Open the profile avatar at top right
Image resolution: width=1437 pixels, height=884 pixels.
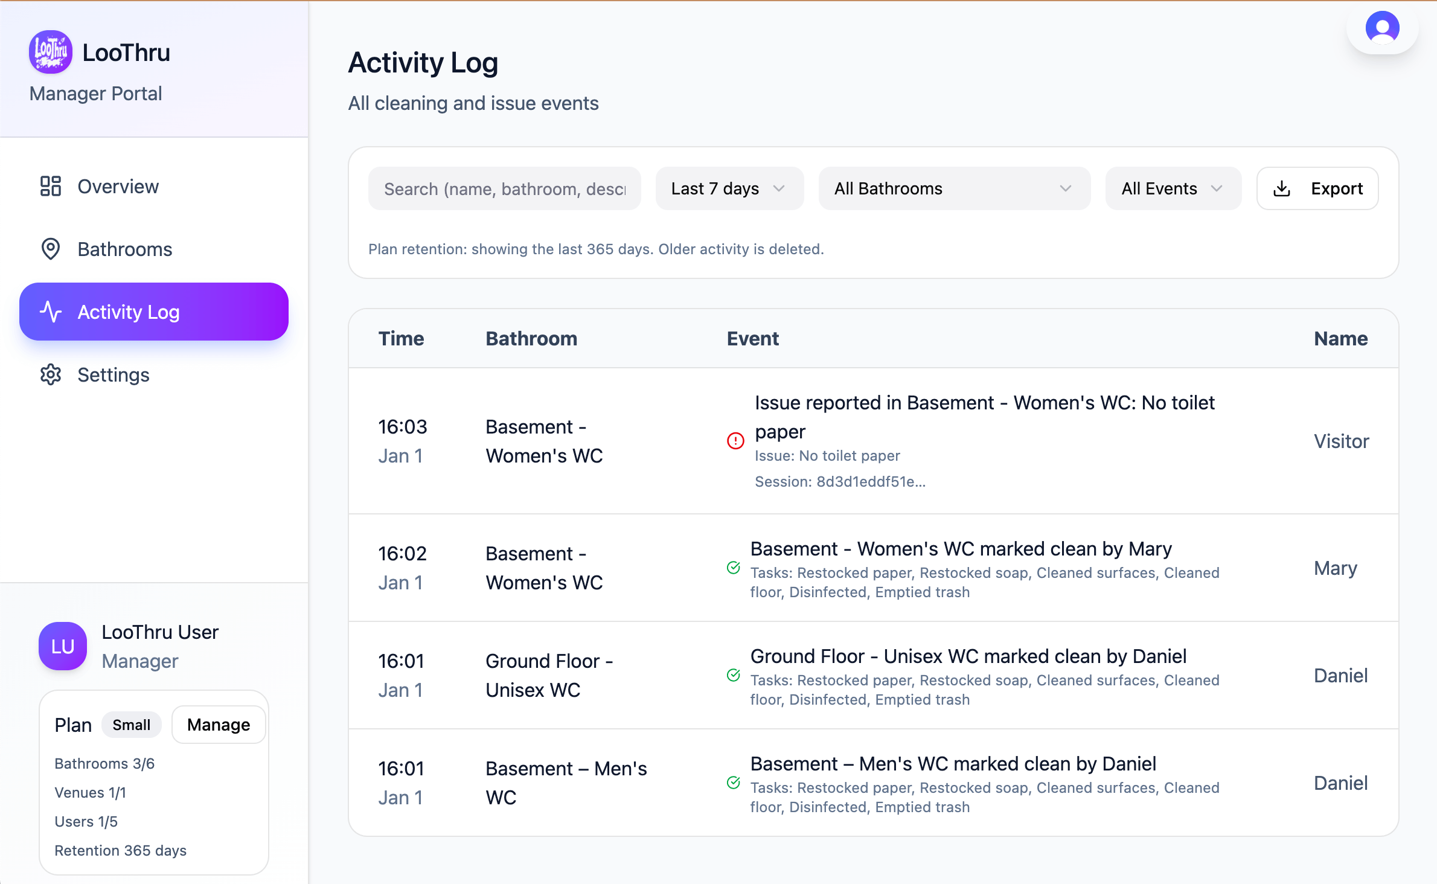[1382, 28]
